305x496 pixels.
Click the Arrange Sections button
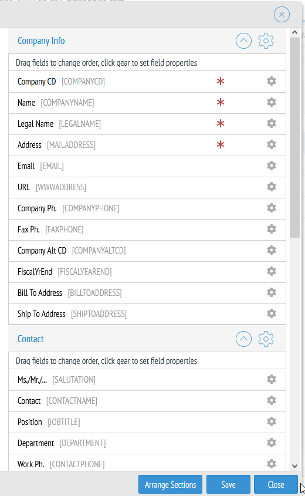[170, 485]
